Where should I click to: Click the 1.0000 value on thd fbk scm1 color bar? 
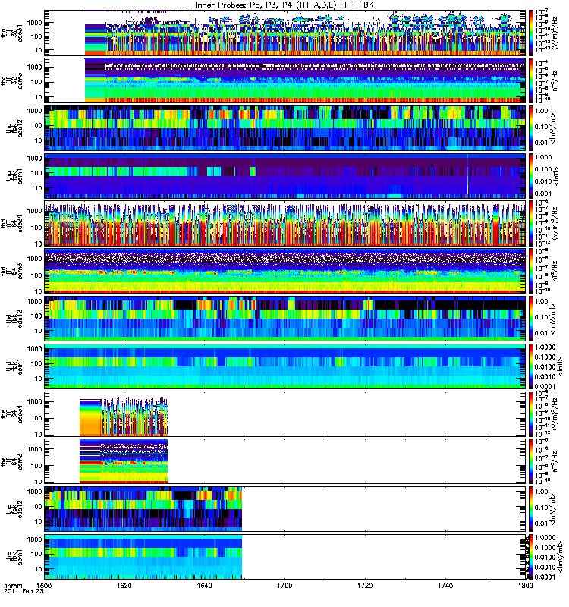coord(545,348)
